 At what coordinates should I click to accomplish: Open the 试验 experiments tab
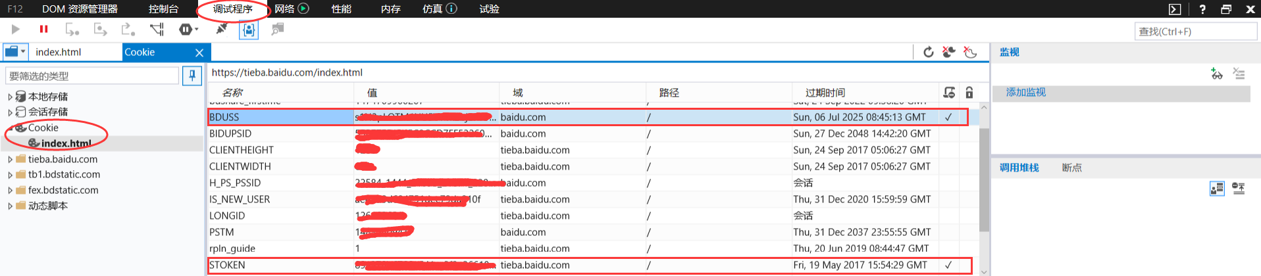489,9
